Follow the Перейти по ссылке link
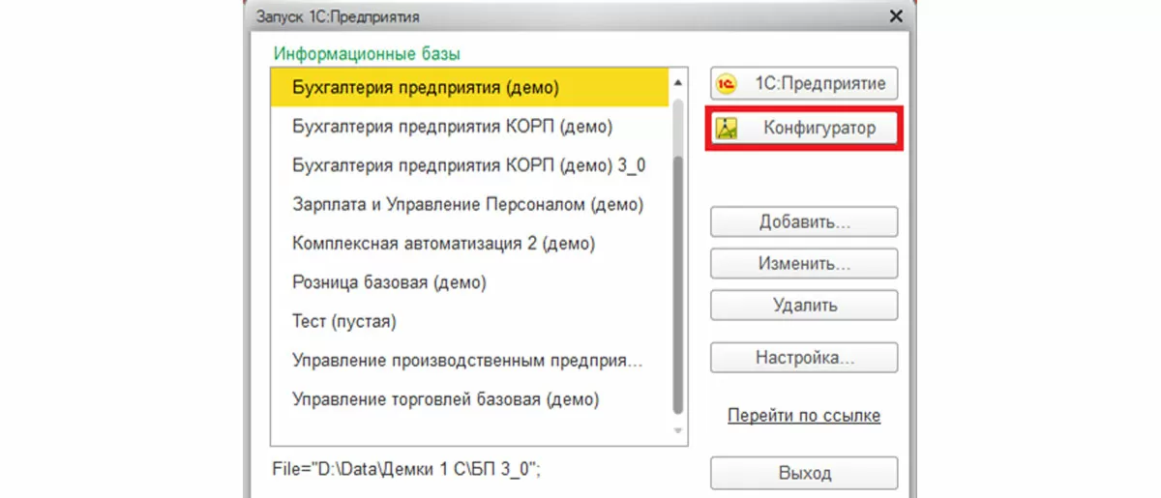Screen dimensions: 1161x498 click(804, 416)
